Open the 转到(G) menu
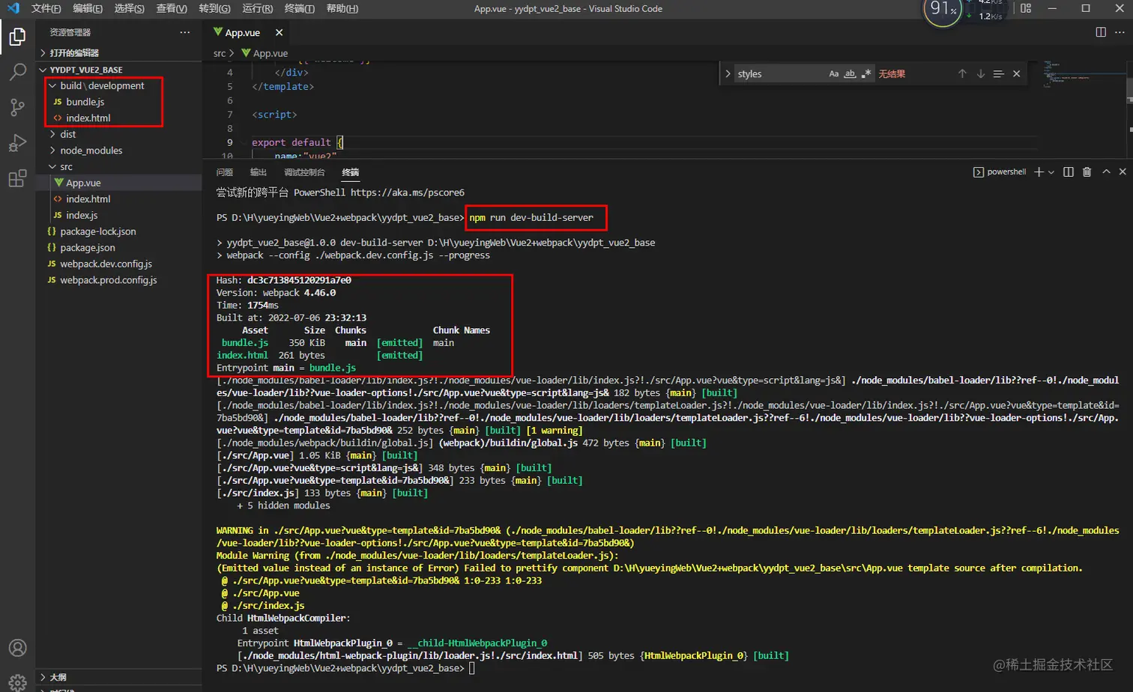 tap(214, 8)
